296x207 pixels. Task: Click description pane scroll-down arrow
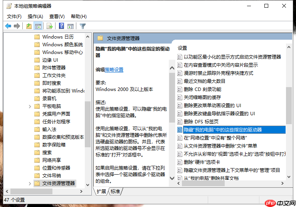pyautogui.click(x=172, y=178)
